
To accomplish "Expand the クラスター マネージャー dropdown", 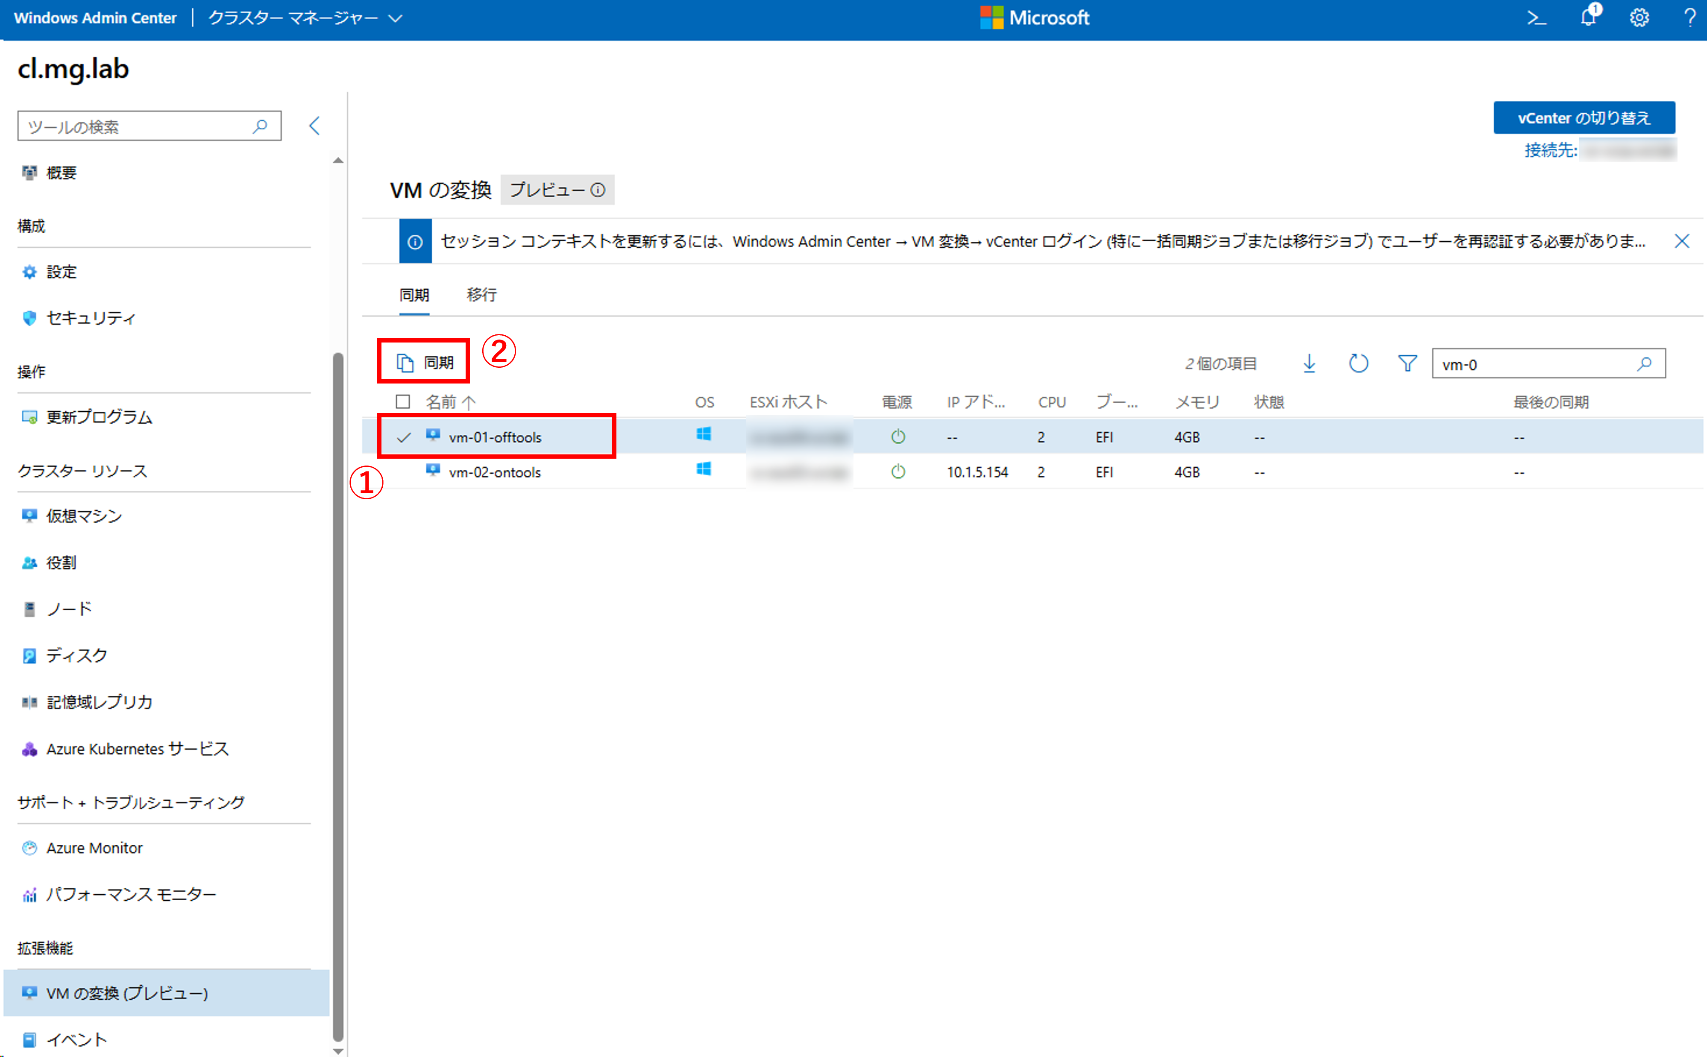I will [305, 18].
